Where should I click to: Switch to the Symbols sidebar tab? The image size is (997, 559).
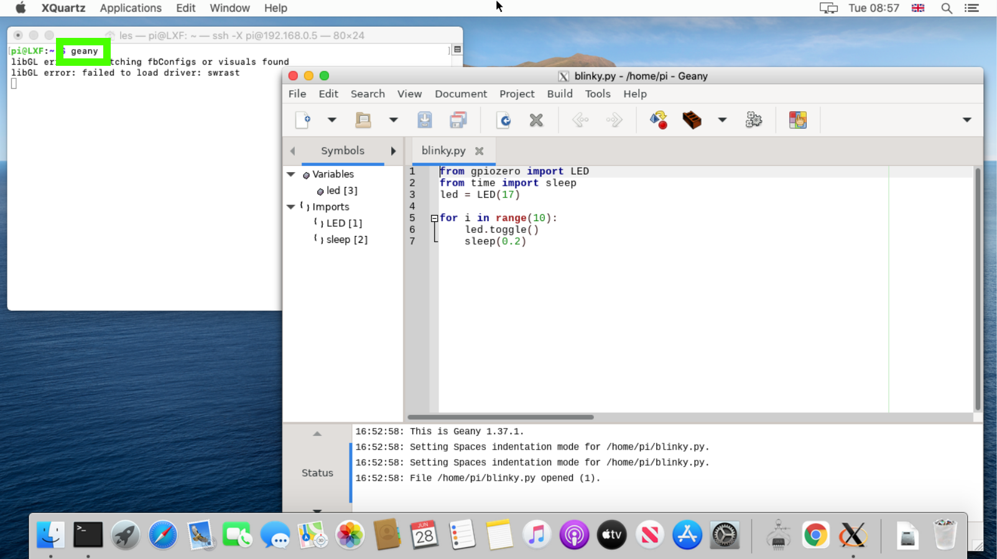[342, 151]
